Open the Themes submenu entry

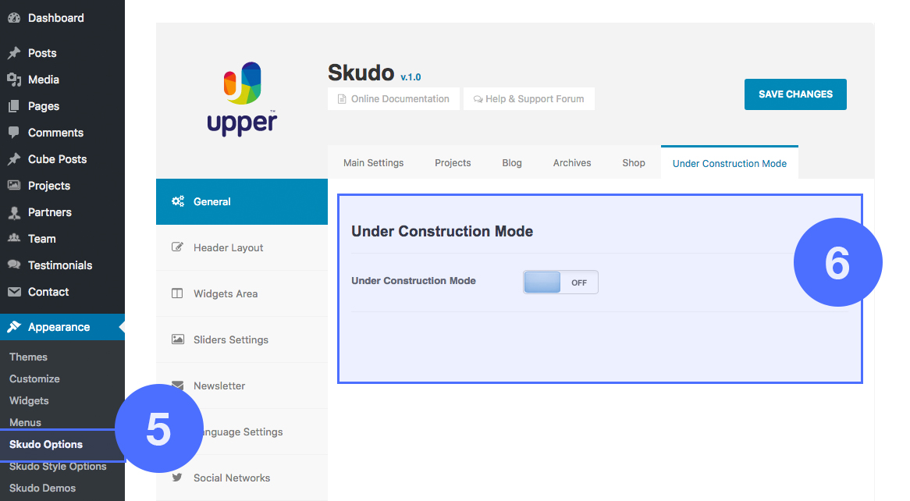tap(28, 357)
